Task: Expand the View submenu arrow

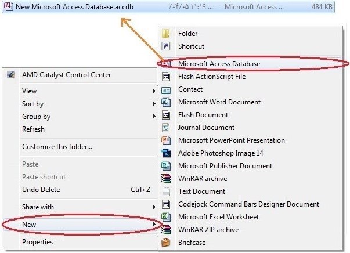Action: [154, 91]
